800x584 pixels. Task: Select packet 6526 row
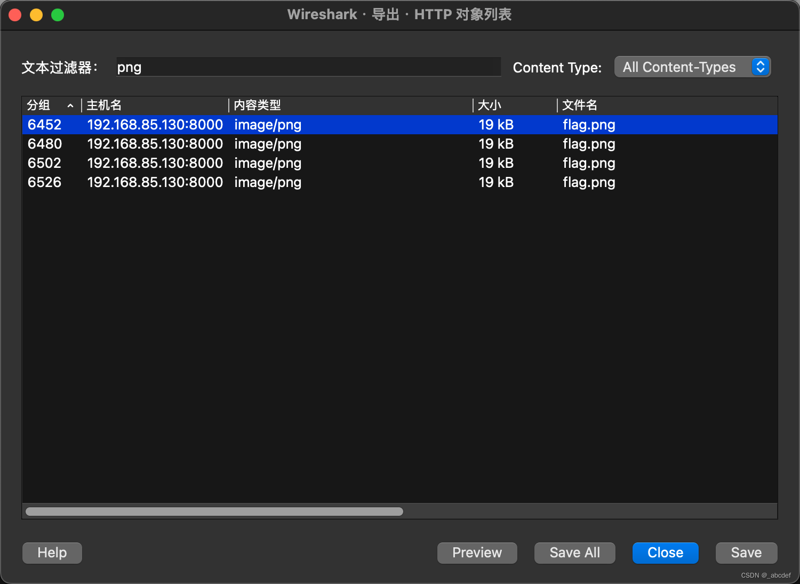399,182
